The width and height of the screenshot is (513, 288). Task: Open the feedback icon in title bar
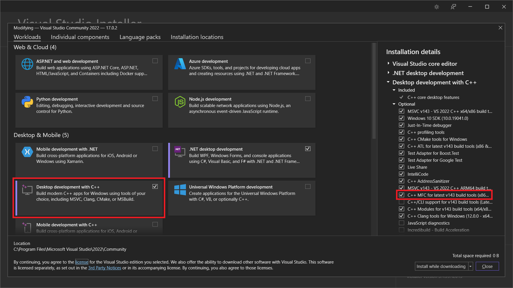453,7
